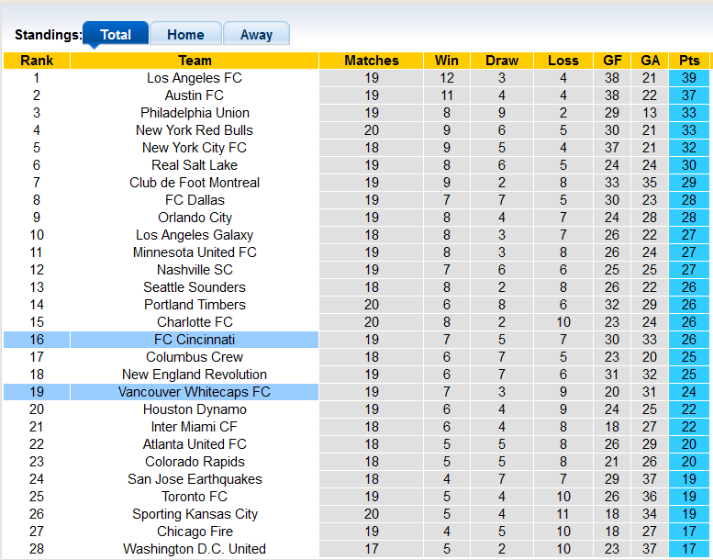713x560 pixels.
Task: Open the Home standings tab
Action: [185, 35]
